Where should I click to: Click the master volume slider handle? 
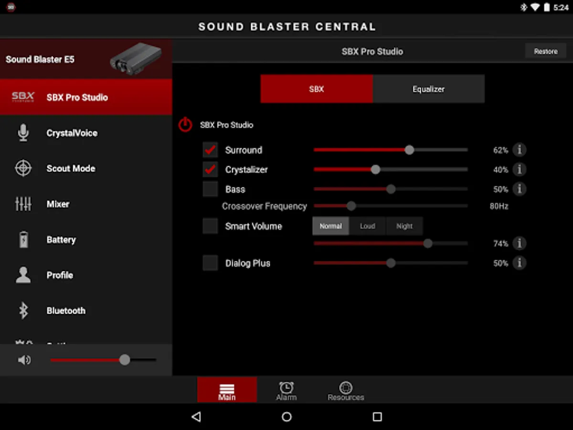pyautogui.click(x=125, y=360)
